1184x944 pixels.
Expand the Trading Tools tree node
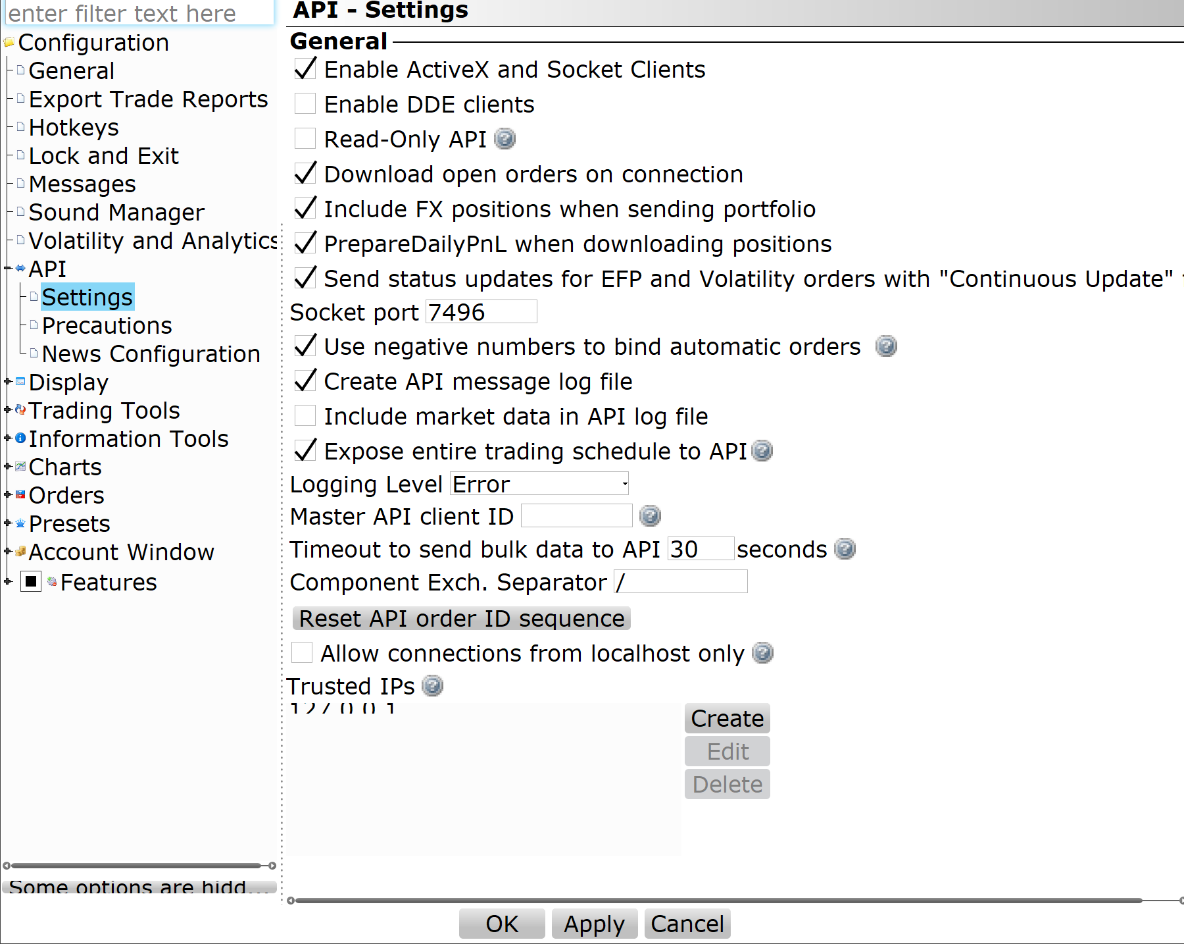[x=7, y=410]
